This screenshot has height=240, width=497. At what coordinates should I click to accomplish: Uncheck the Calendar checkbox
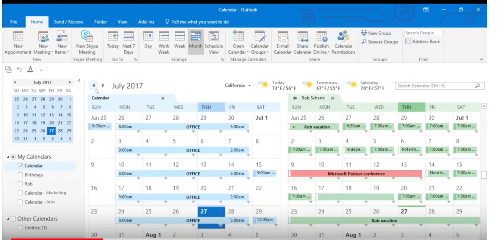(x=20, y=166)
